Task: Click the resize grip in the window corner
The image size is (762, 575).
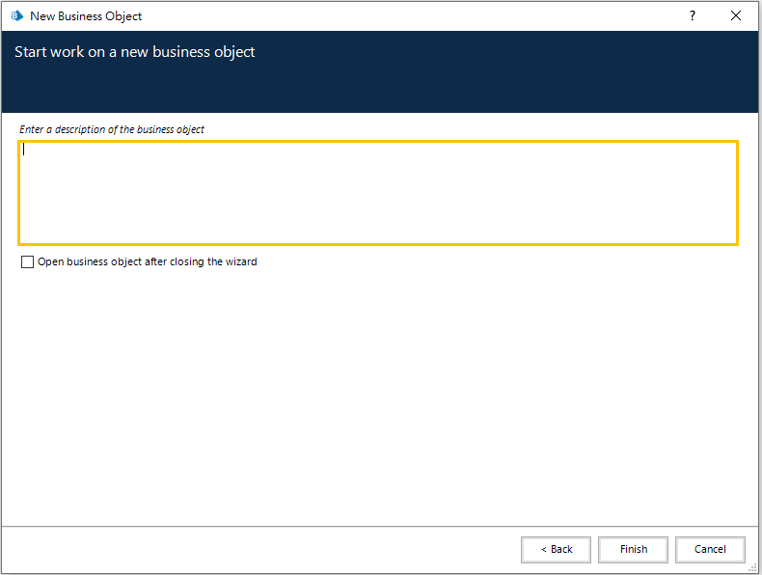Action: point(752,567)
